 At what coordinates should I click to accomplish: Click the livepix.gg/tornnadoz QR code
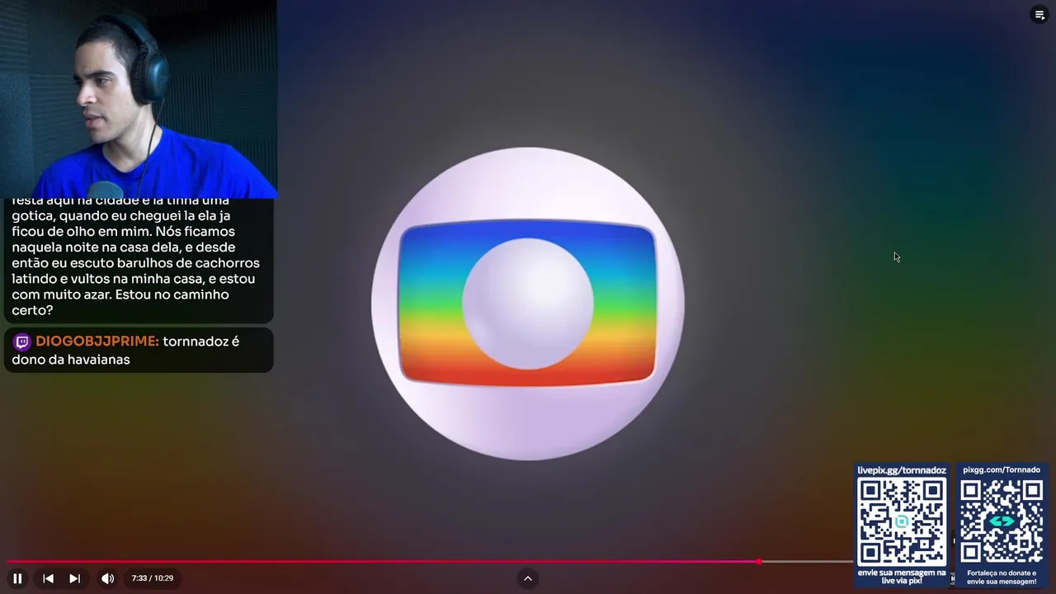click(x=902, y=522)
